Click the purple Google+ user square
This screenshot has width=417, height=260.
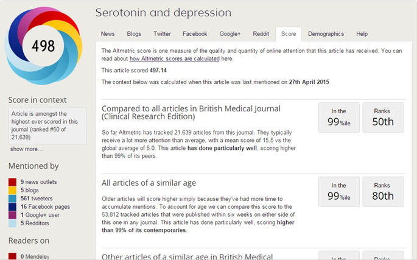(12, 215)
